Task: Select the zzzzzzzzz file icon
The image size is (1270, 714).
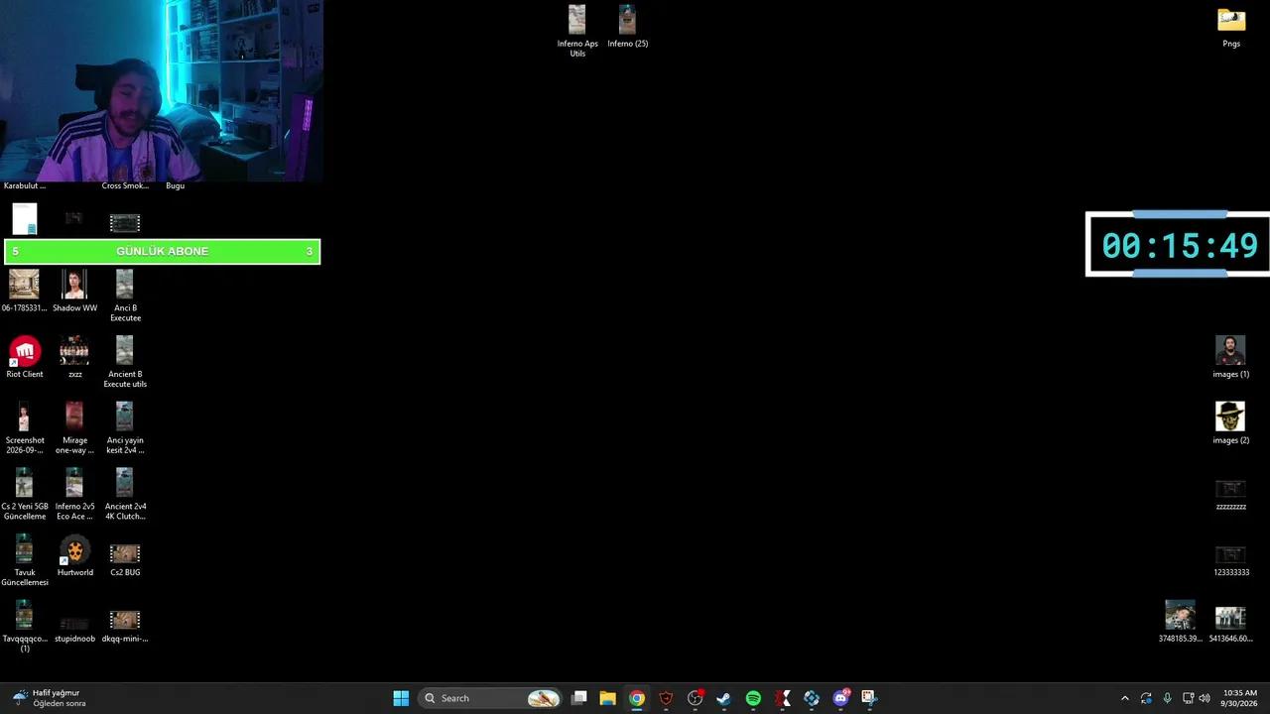Action: click(x=1230, y=494)
